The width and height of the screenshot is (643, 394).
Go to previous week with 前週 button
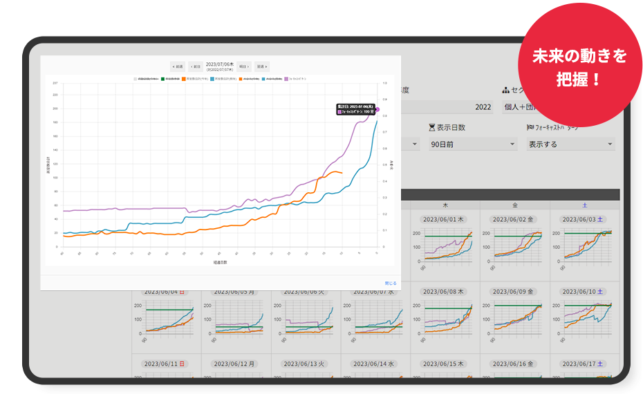point(178,67)
